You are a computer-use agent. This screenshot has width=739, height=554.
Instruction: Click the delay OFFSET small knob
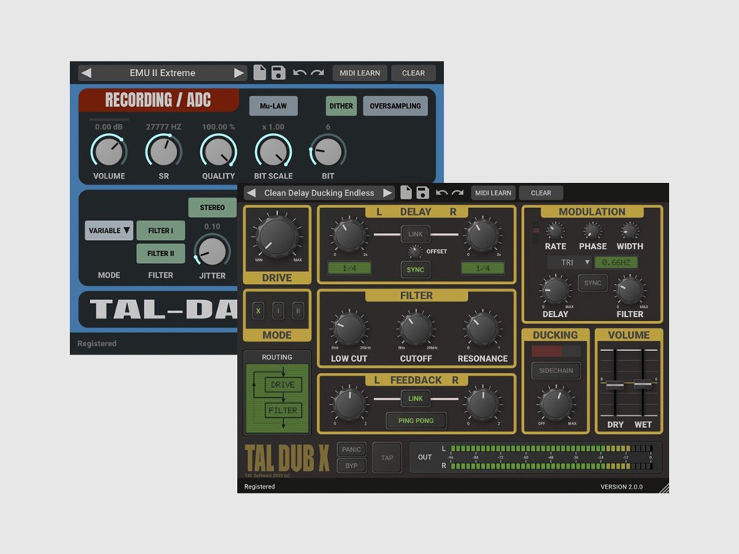[x=415, y=252]
